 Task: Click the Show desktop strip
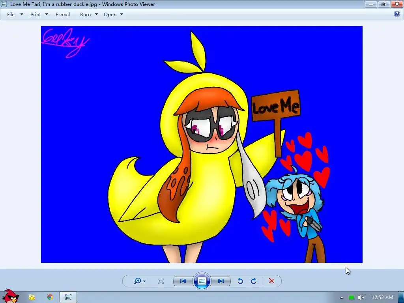pyautogui.click(x=401, y=297)
